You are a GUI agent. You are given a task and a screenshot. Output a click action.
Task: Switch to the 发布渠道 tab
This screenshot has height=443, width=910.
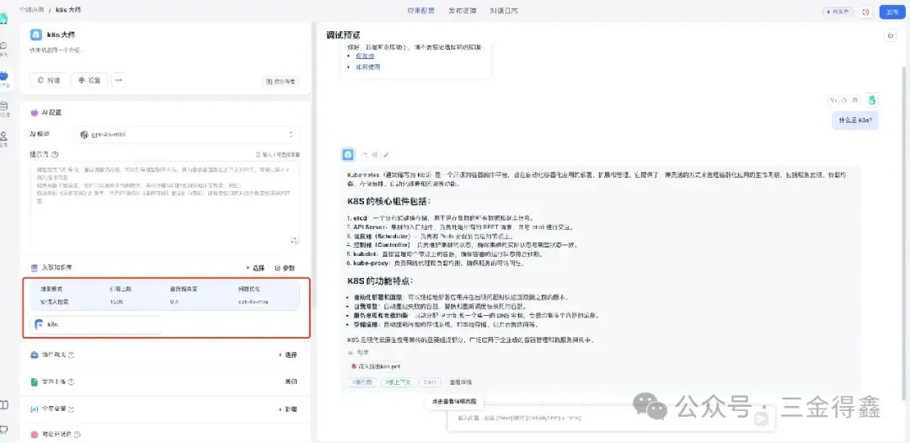click(463, 10)
